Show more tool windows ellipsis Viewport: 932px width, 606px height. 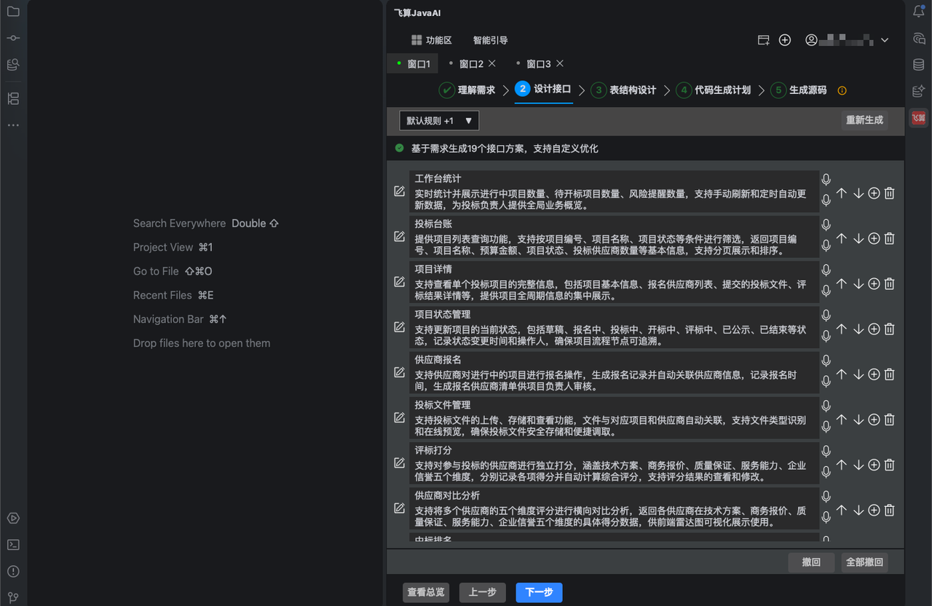click(x=13, y=125)
